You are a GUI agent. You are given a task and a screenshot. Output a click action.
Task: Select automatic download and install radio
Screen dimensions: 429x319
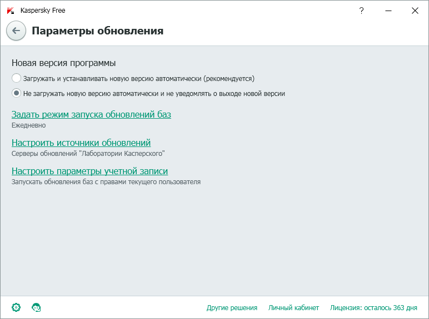click(x=17, y=78)
